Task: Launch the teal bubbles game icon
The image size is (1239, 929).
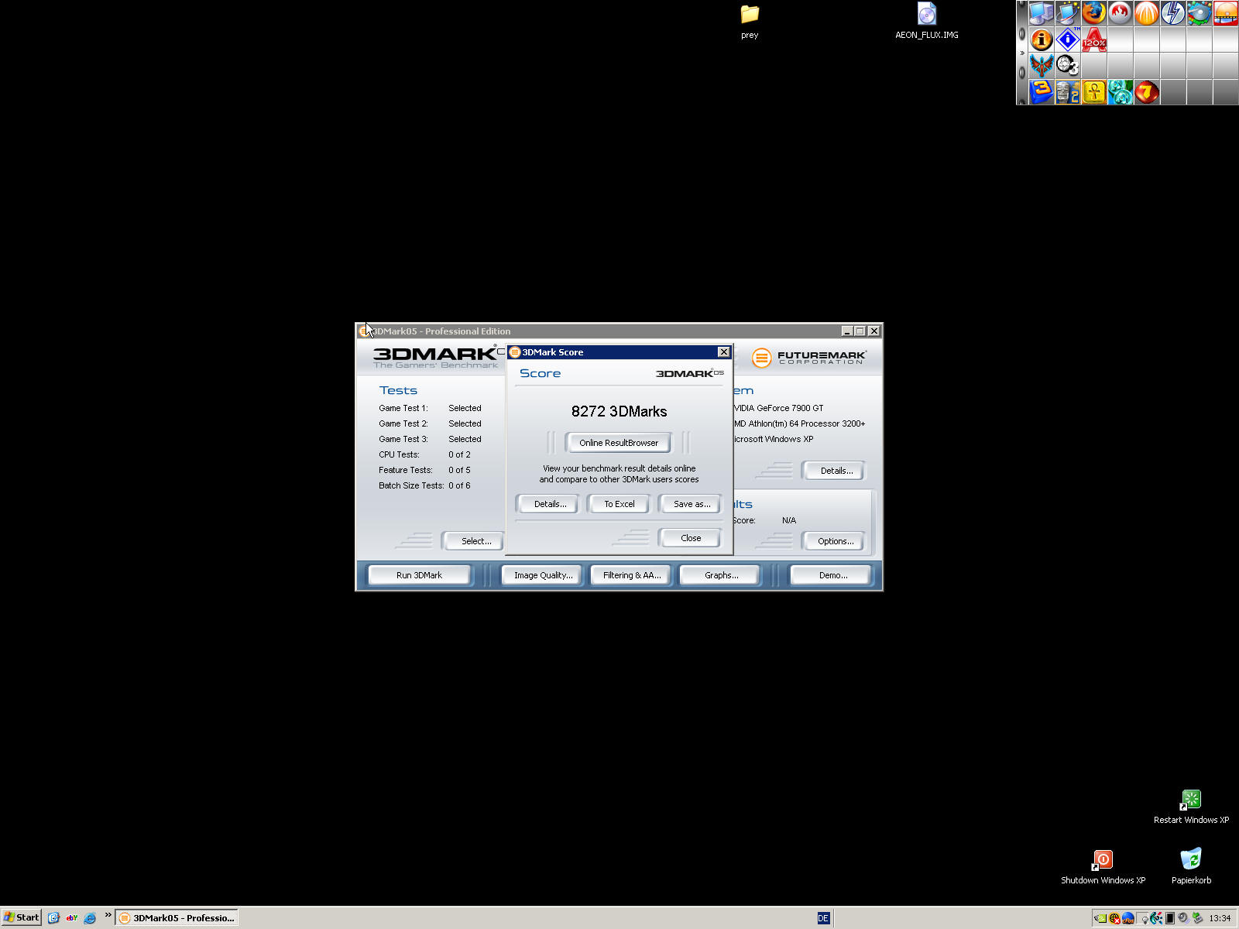Action: [1120, 92]
